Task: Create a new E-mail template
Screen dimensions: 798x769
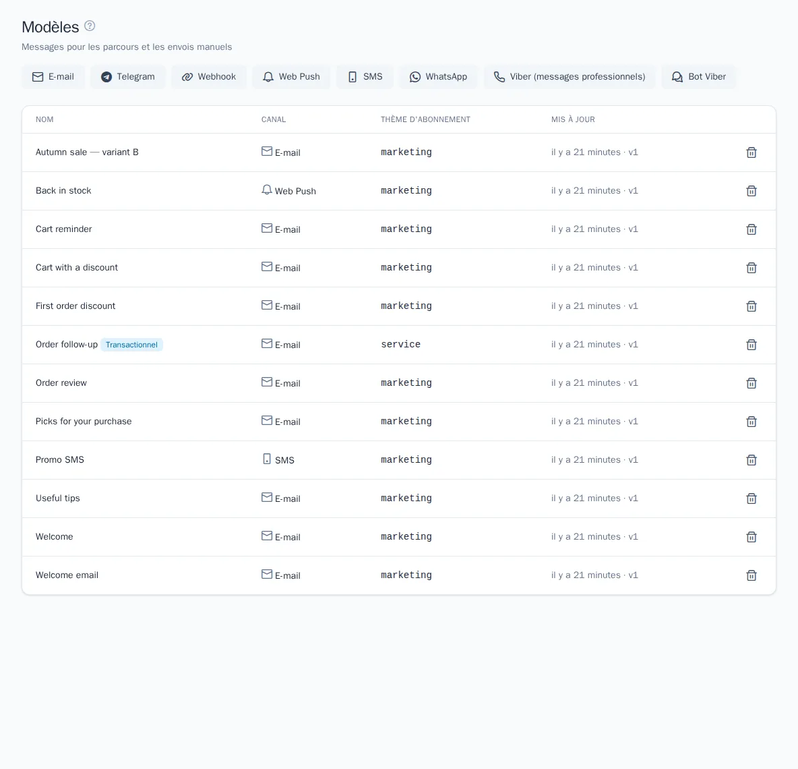Action: pyautogui.click(x=53, y=77)
